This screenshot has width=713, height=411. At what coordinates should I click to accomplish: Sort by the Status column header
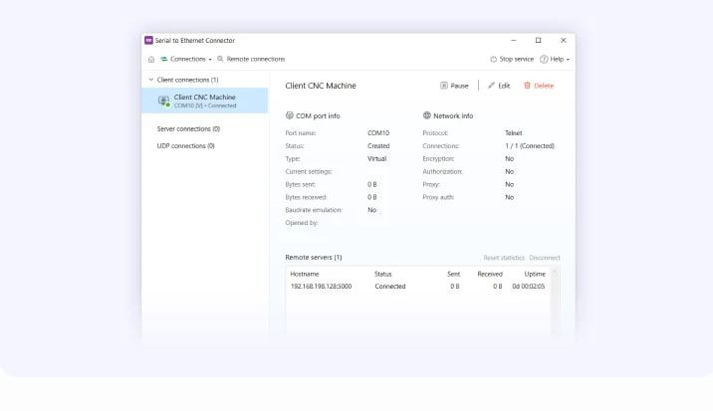(382, 274)
